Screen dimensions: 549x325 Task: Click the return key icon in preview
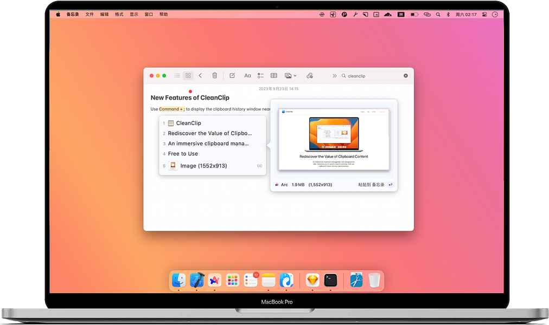tap(391, 185)
